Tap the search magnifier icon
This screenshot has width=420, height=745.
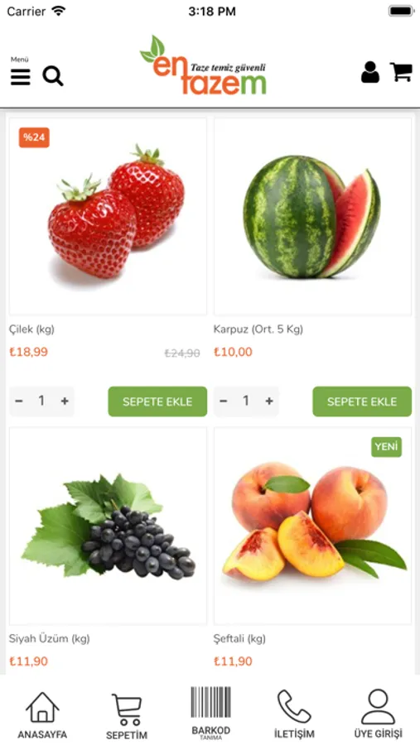click(x=53, y=76)
